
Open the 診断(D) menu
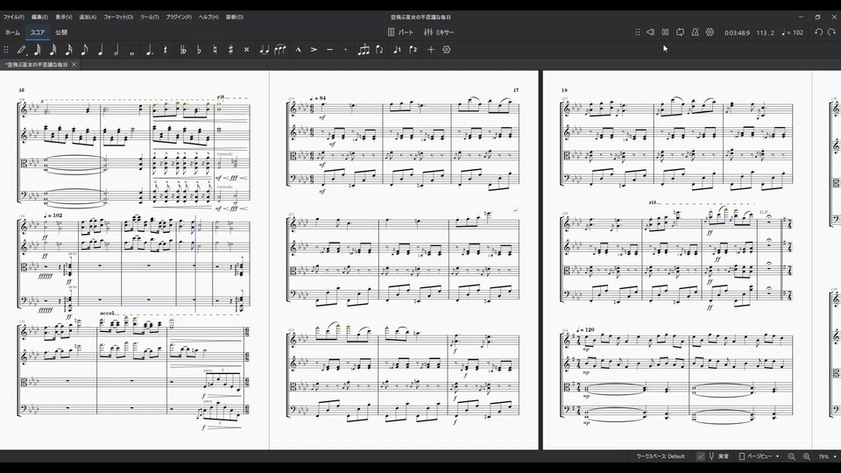(235, 18)
